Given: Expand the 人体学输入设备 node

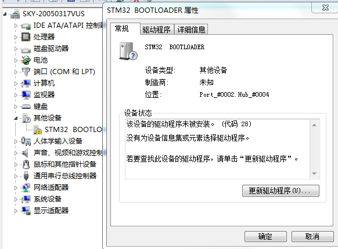Looking at the screenshot, I should (x=16, y=141).
